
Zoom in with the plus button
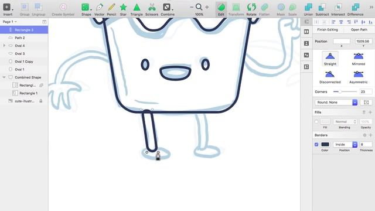[x=207, y=7]
